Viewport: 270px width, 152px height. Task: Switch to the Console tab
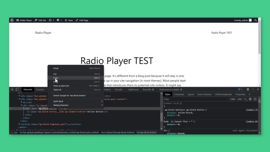tap(40, 90)
